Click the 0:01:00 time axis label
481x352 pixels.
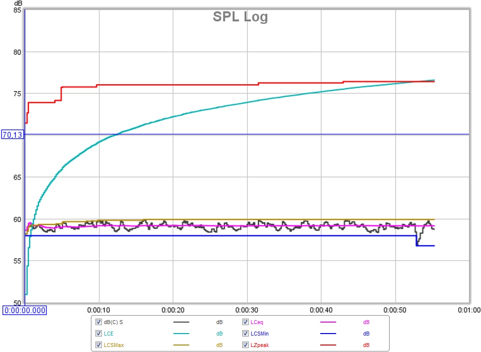pyautogui.click(x=469, y=310)
